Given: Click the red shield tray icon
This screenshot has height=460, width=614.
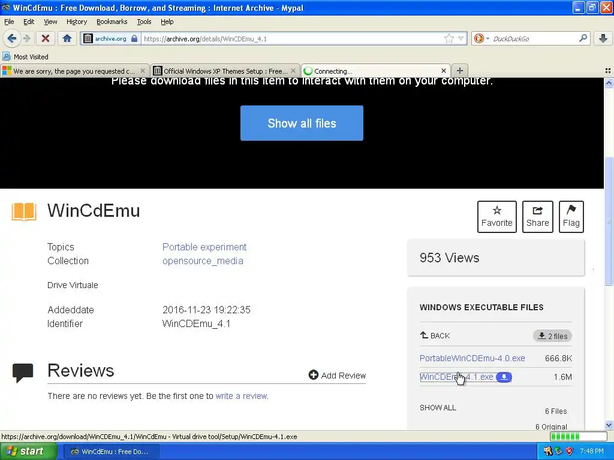Looking at the screenshot, I should tap(570, 451).
